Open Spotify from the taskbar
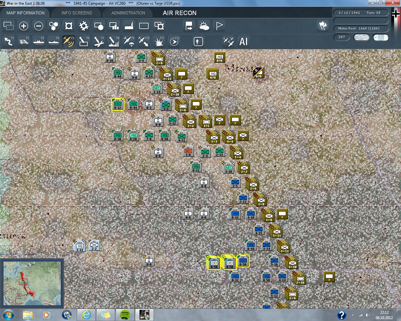This screenshot has width=401, height=321. [x=125, y=315]
